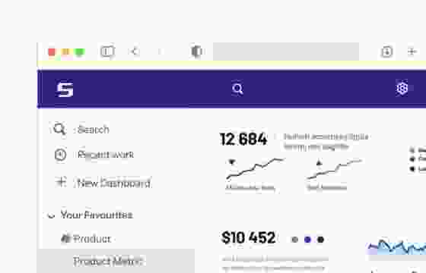Image resolution: width=426 pixels, height=273 pixels.
Task: Select the gray dot beside $10 452
Action: [295, 240]
